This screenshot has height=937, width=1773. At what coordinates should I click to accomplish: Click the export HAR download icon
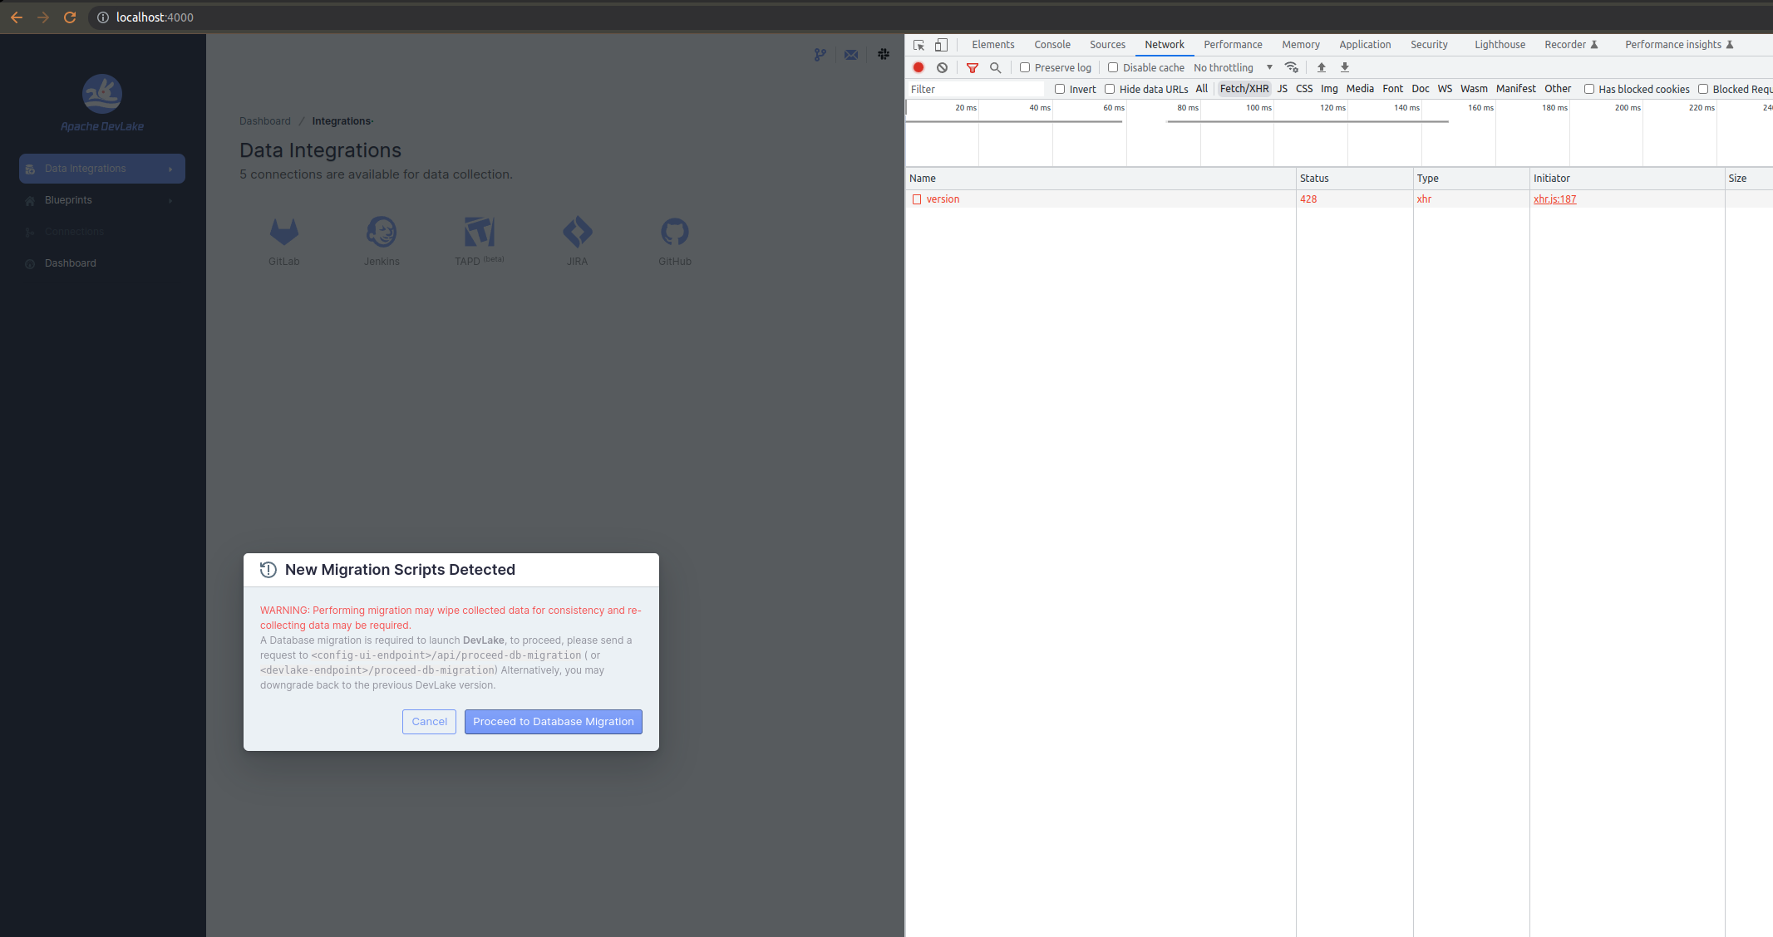pos(1344,67)
